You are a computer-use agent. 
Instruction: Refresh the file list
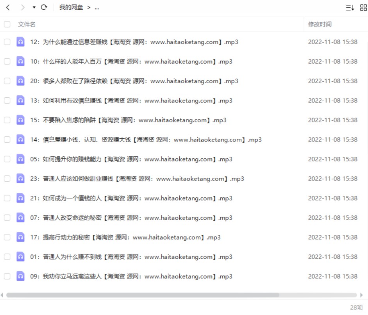click(x=44, y=7)
